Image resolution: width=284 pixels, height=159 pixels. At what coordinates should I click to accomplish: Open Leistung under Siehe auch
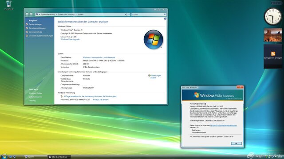point(32,101)
